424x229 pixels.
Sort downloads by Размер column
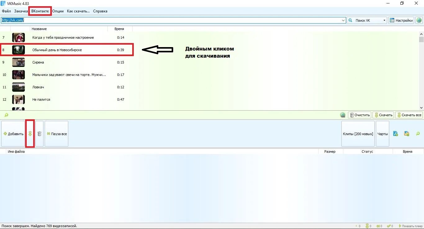pos(331,152)
